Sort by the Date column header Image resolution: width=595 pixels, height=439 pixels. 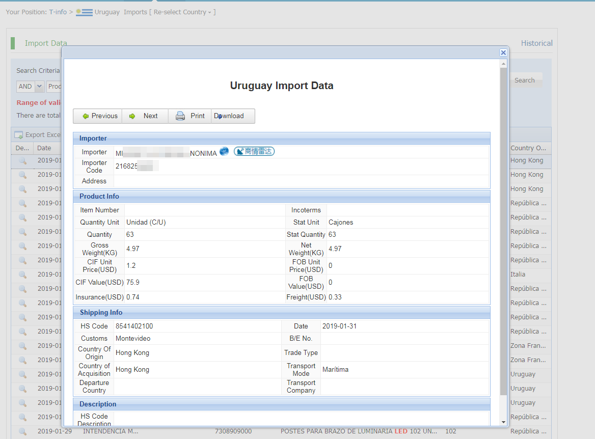(44, 148)
